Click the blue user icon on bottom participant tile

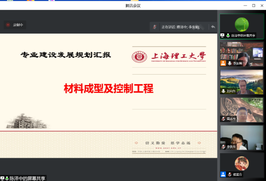tap(223, 174)
